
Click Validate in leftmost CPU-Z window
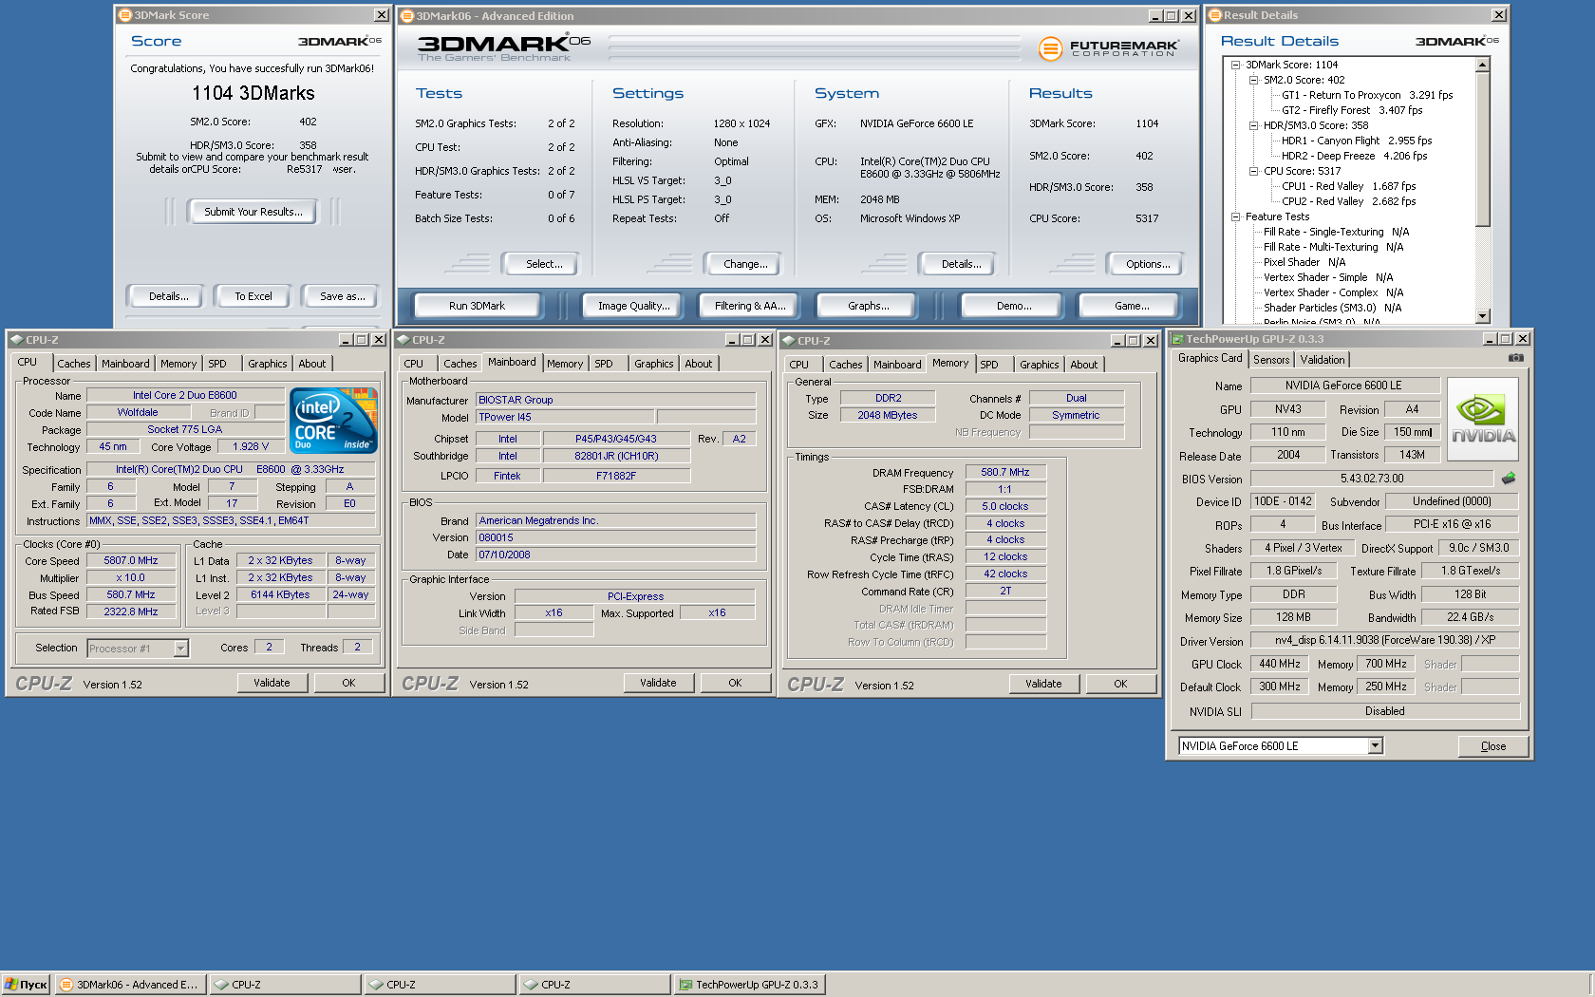pyautogui.click(x=272, y=683)
